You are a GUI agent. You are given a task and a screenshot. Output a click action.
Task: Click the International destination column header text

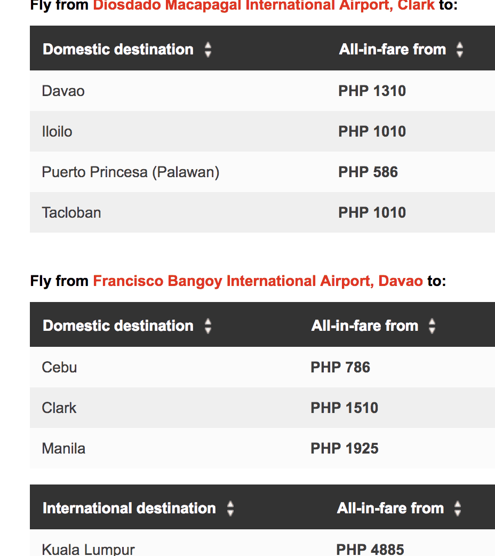[129, 509]
